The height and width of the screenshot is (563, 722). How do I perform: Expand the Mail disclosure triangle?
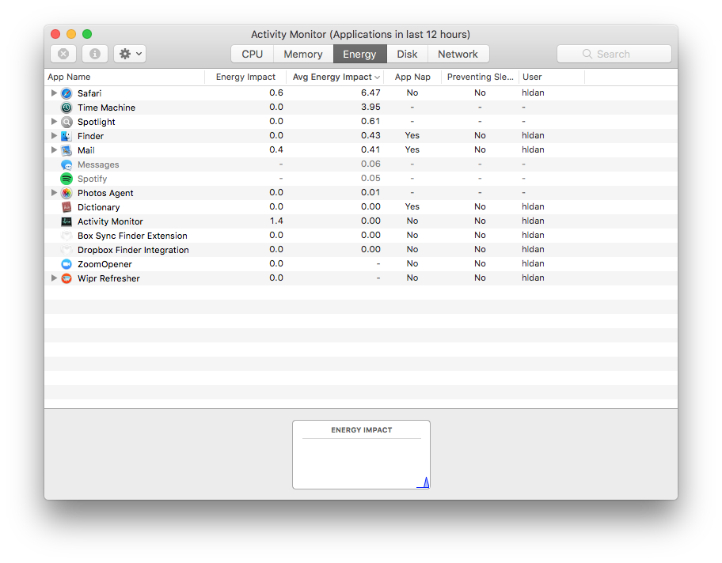tap(54, 150)
